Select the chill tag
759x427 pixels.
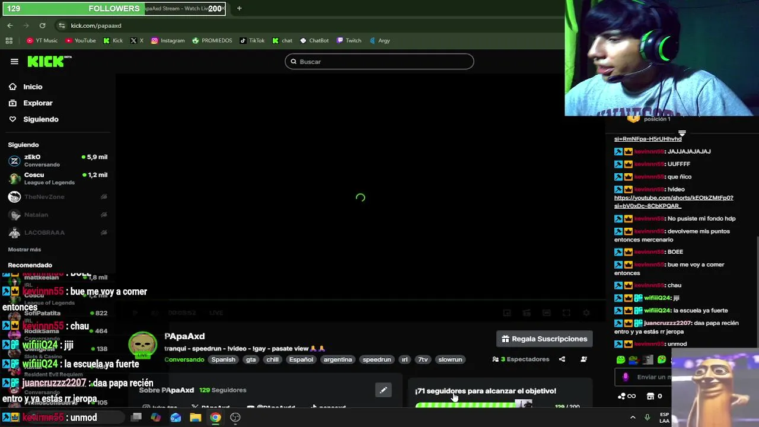[x=272, y=359]
